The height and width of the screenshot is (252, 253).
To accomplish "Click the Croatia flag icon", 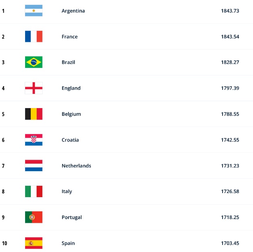I will [x=34, y=140].
